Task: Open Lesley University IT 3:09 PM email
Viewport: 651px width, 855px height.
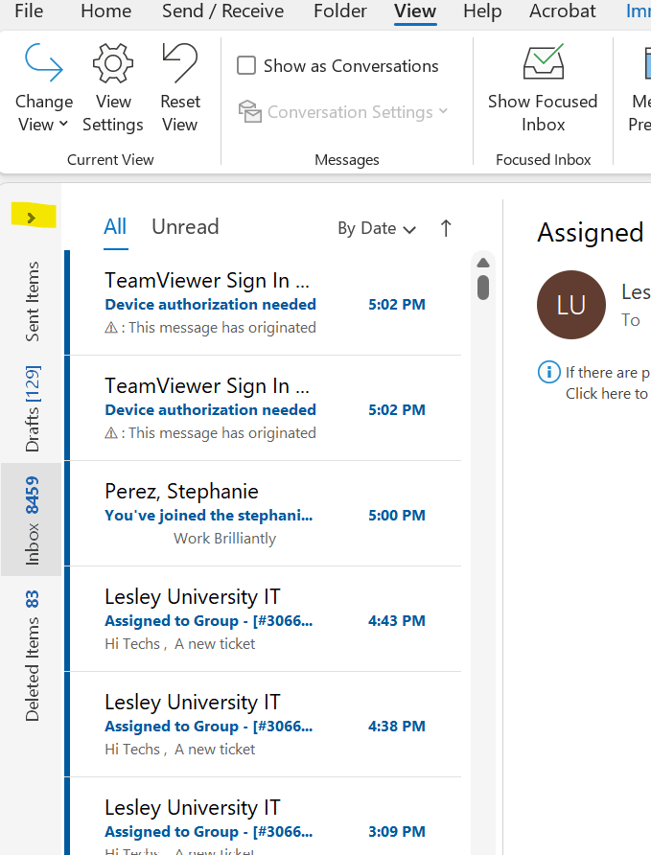Action: point(265,817)
